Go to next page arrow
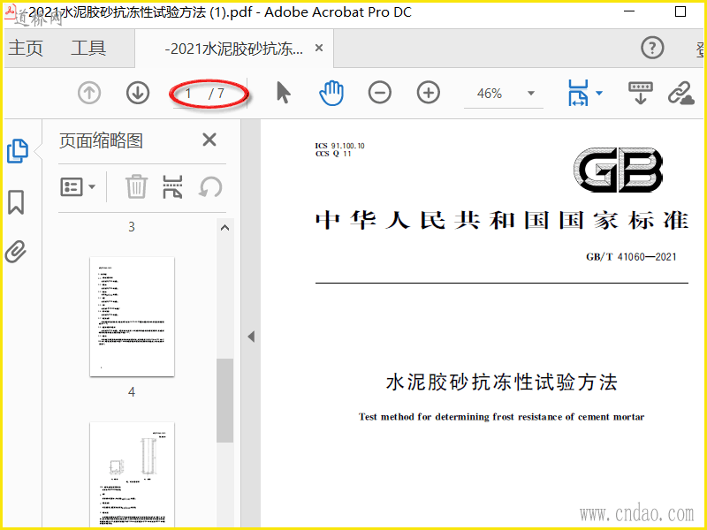 pyautogui.click(x=138, y=94)
